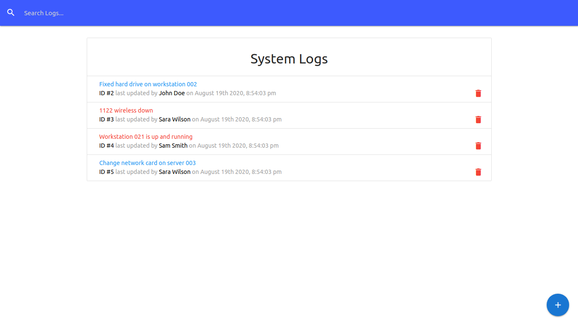Delete the log with ID #5

click(x=478, y=172)
